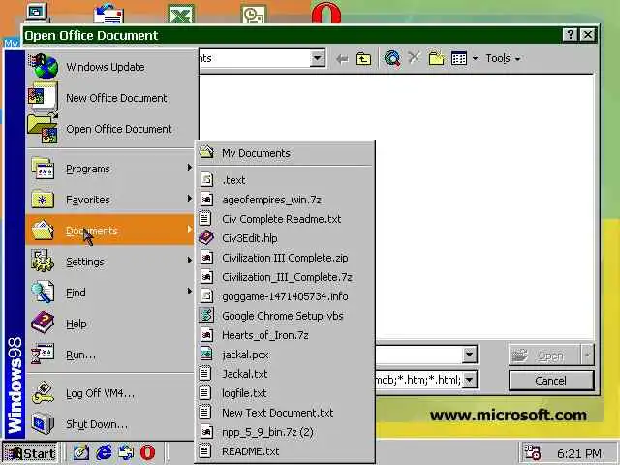Image resolution: width=620 pixels, height=465 pixels.
Task: Choose Run... from Start menu
Action: point(111,355)
